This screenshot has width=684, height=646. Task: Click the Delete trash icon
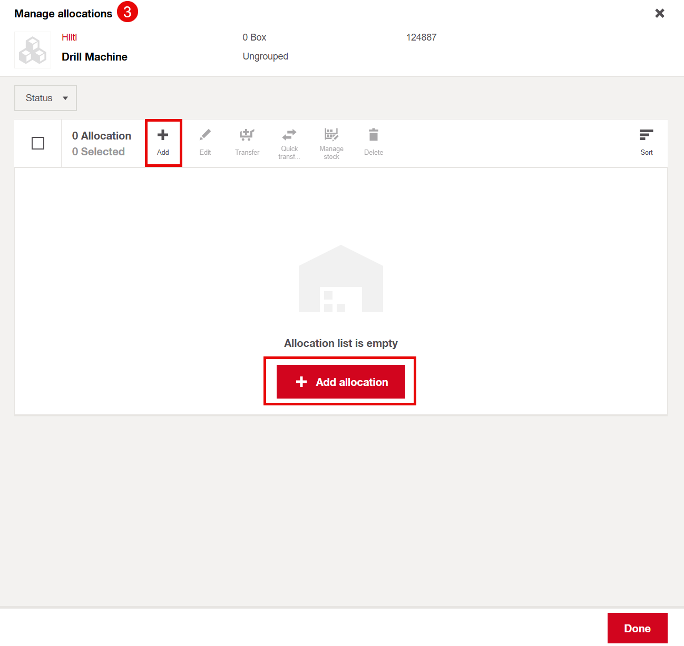374,135
